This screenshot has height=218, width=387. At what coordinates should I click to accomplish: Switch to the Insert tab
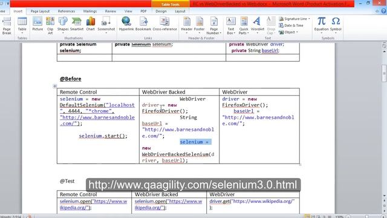pyautogui.click(x=18, y=11)
